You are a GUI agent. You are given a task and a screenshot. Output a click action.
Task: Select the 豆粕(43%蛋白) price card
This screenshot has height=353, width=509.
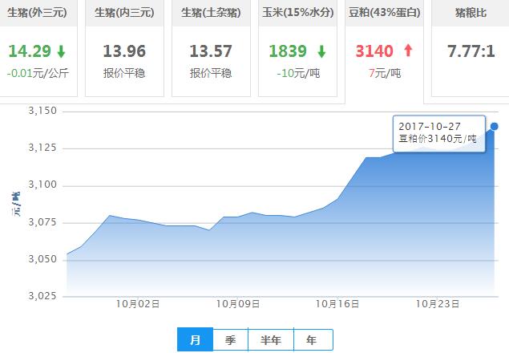pyautogui.click(x=384, y=51)
